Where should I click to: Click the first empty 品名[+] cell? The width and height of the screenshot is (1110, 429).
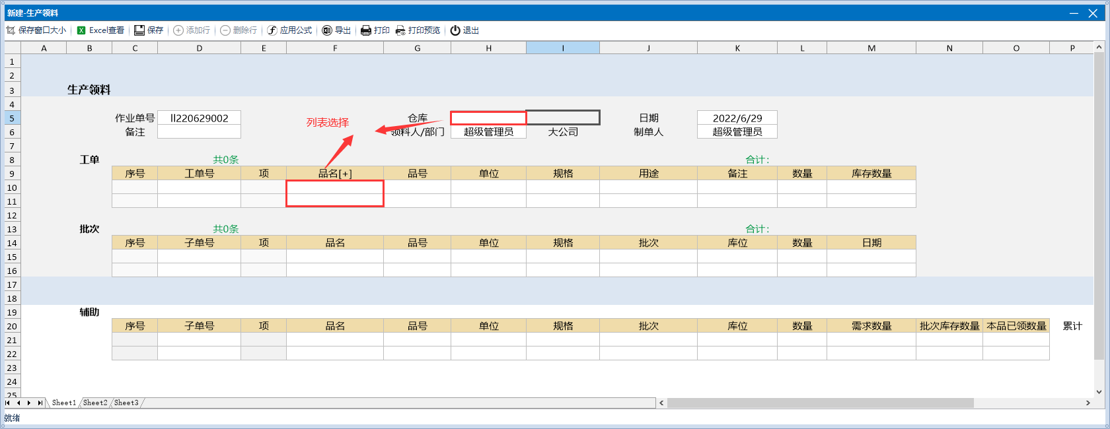335,187
